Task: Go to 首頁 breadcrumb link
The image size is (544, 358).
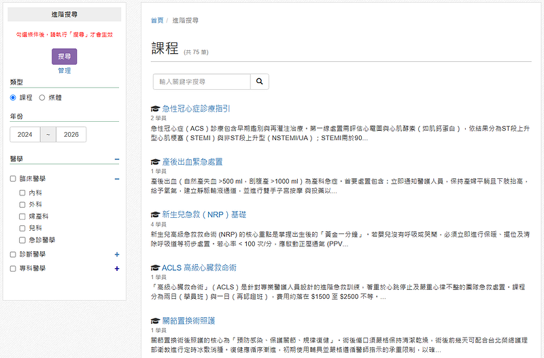Action: (157, 20)
